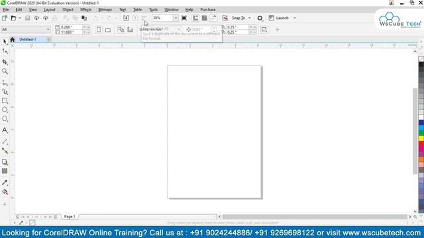Expand the Snap To dropdown
Viewport: 424px width, 238px height.
tap(250, 18)
